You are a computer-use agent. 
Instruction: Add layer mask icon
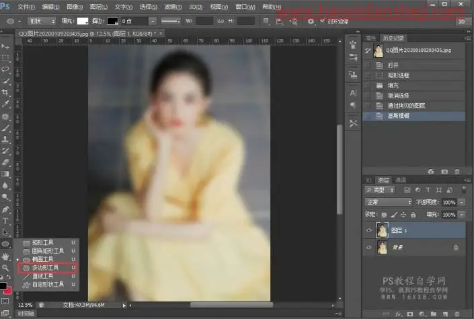tap(410, 314)
